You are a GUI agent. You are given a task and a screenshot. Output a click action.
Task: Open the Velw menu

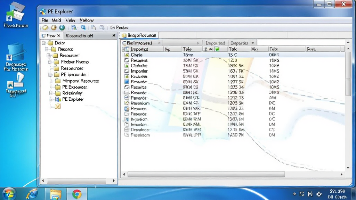click(x=70, y=20)
